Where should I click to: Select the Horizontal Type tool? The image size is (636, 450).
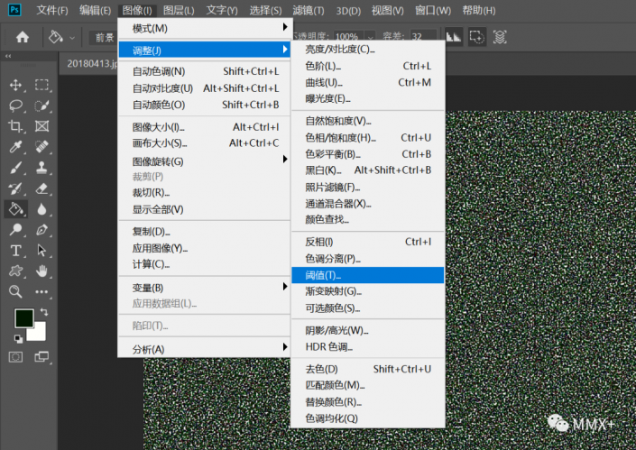(x=15, y=250)
